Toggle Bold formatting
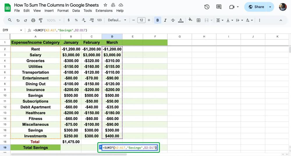Viewport: 291px width, 156px height. 158,20
